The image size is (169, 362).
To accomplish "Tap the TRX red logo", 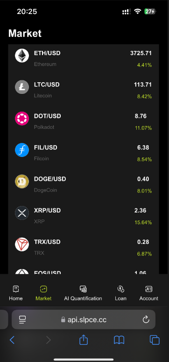I will (22, 244).
